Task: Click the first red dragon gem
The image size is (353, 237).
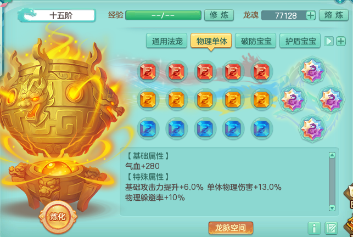Action: click(148, 71)
